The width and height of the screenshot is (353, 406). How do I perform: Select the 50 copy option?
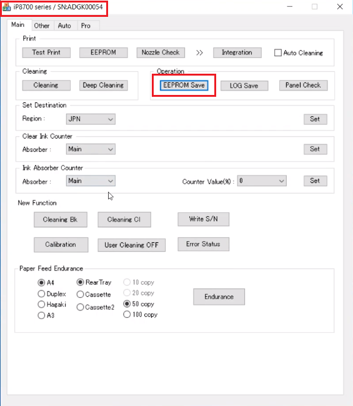click(x=127, y=304)
